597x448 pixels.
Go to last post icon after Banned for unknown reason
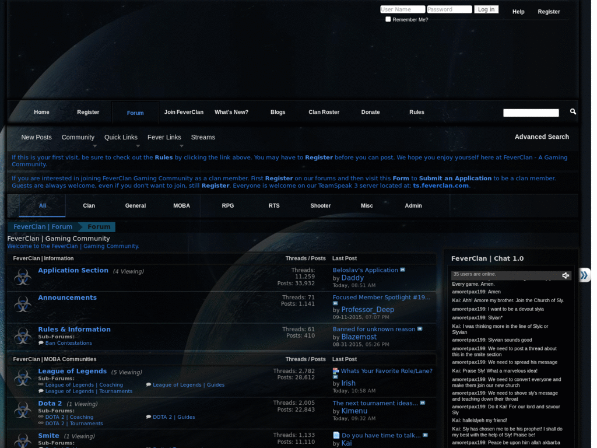point(420,329)
